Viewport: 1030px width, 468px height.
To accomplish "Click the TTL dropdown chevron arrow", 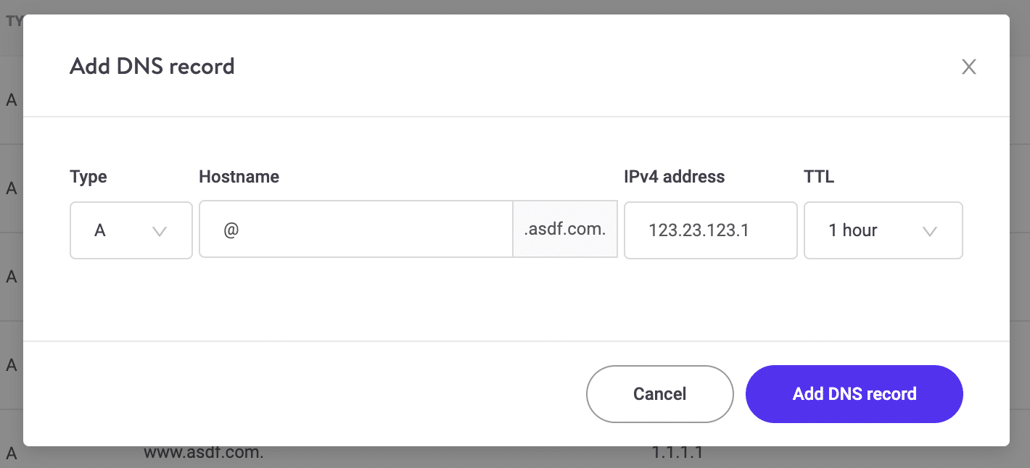I will [931, 230].
